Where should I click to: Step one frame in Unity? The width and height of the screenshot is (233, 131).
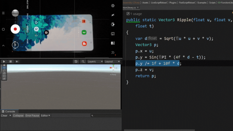tap(17, 62)
